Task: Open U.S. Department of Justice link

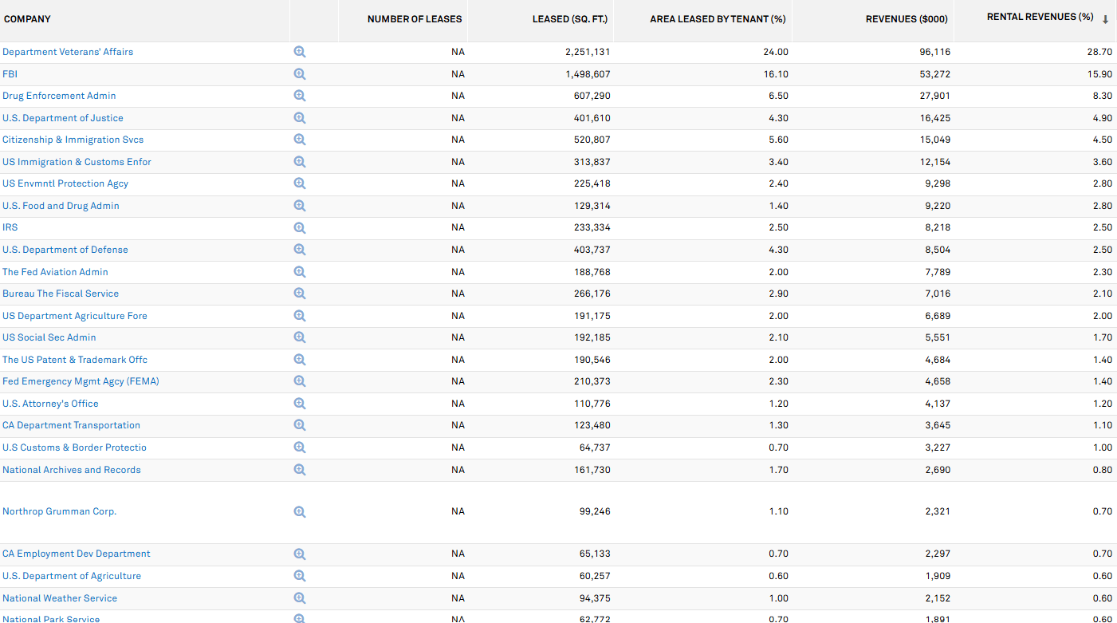Action: click(63, 118)
